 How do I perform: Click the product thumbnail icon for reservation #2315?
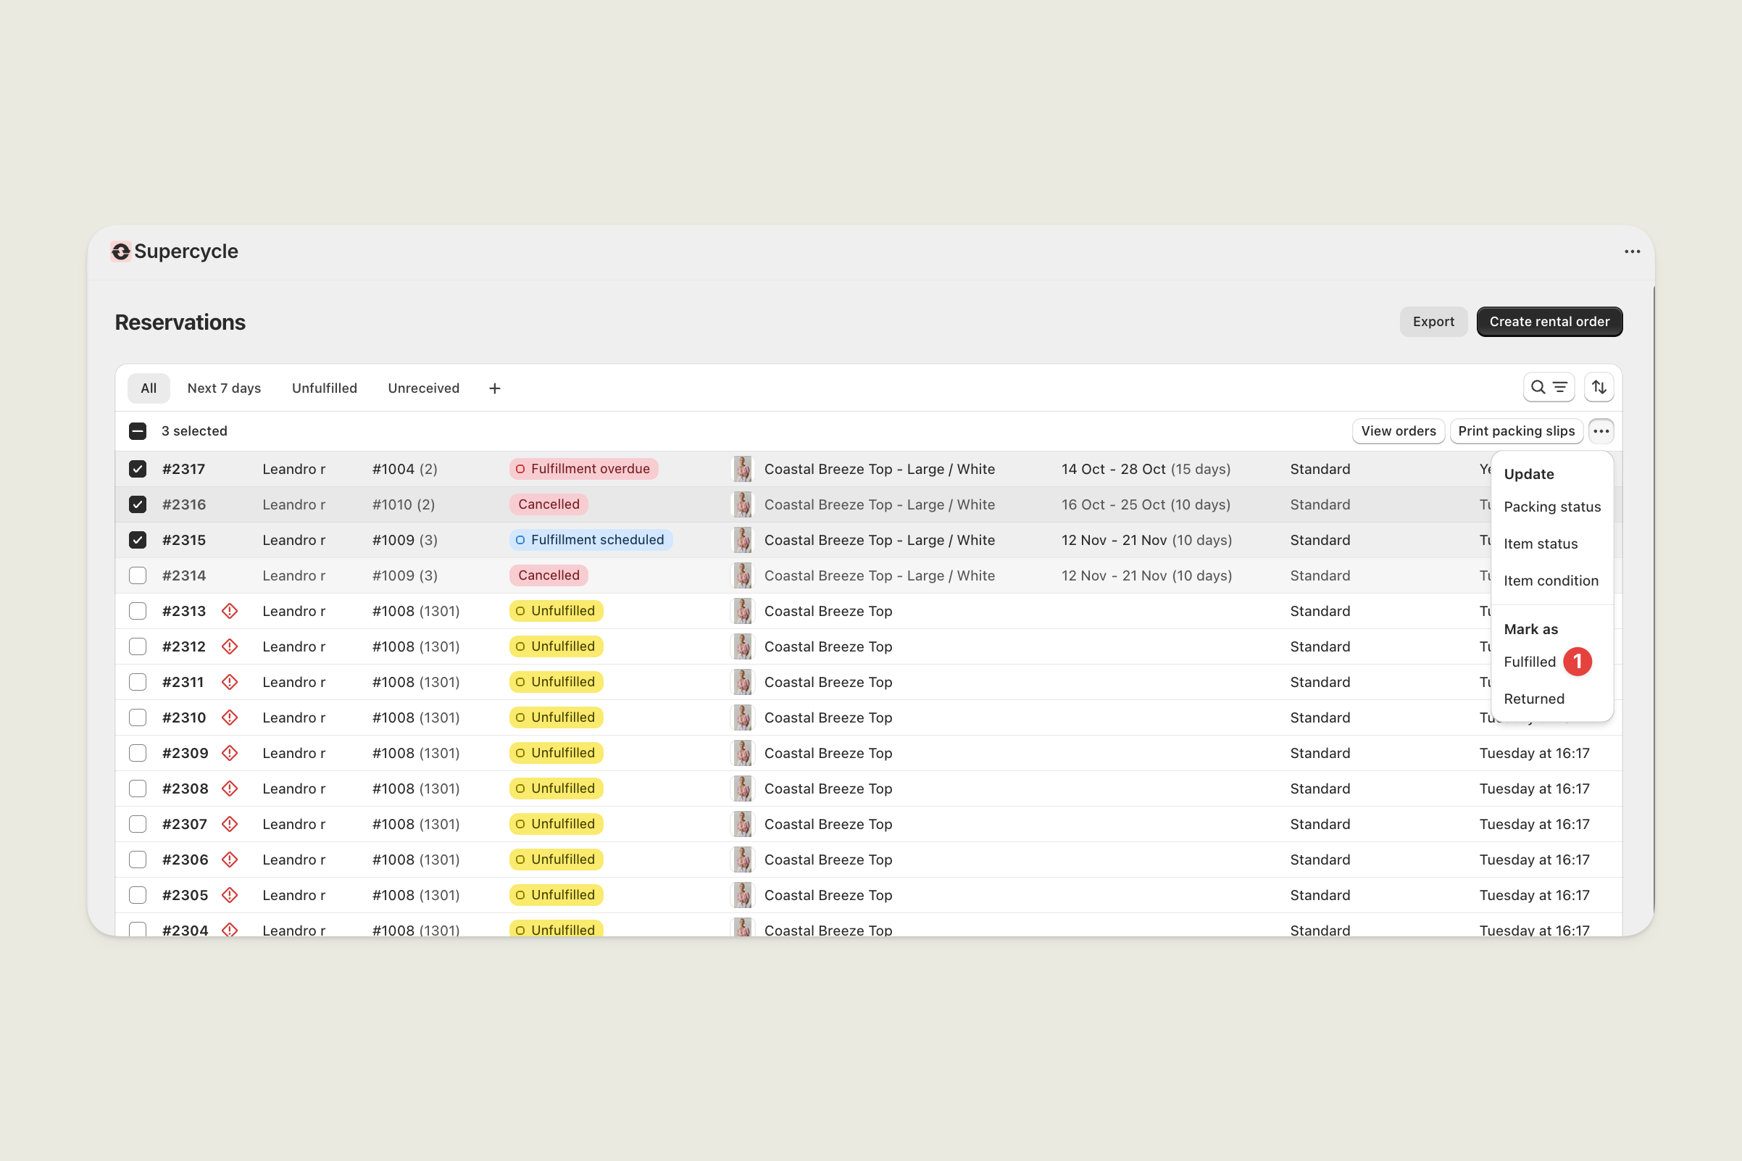[742, 540]
